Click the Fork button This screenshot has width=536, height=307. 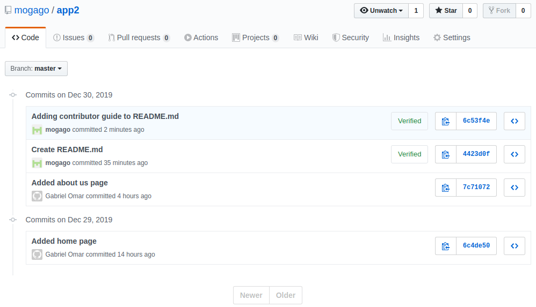499,11
